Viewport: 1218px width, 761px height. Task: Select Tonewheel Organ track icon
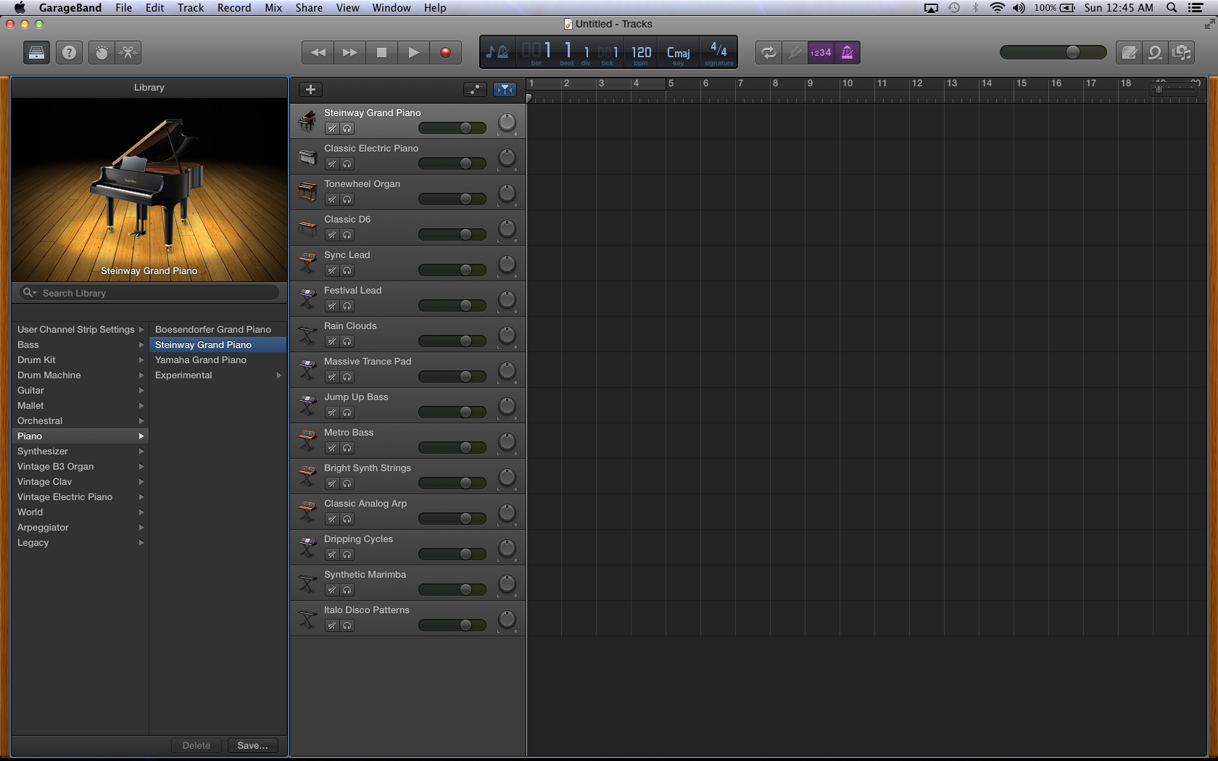pos(307,192)
